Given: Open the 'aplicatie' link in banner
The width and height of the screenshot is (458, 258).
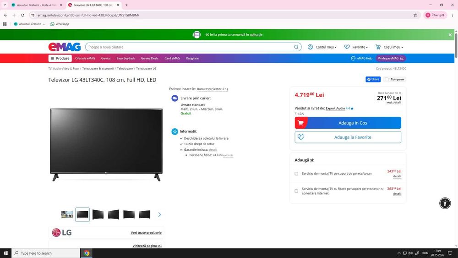Looking at the screenshot, I should click(x=256, y=34).
